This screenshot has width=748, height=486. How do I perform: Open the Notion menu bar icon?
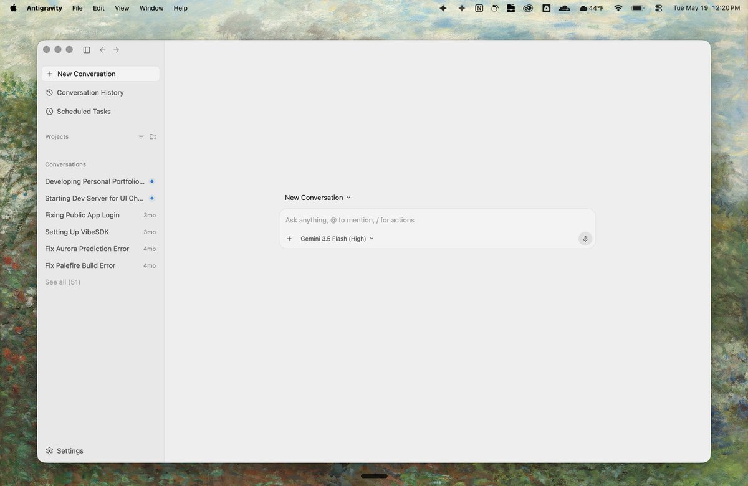479,8
